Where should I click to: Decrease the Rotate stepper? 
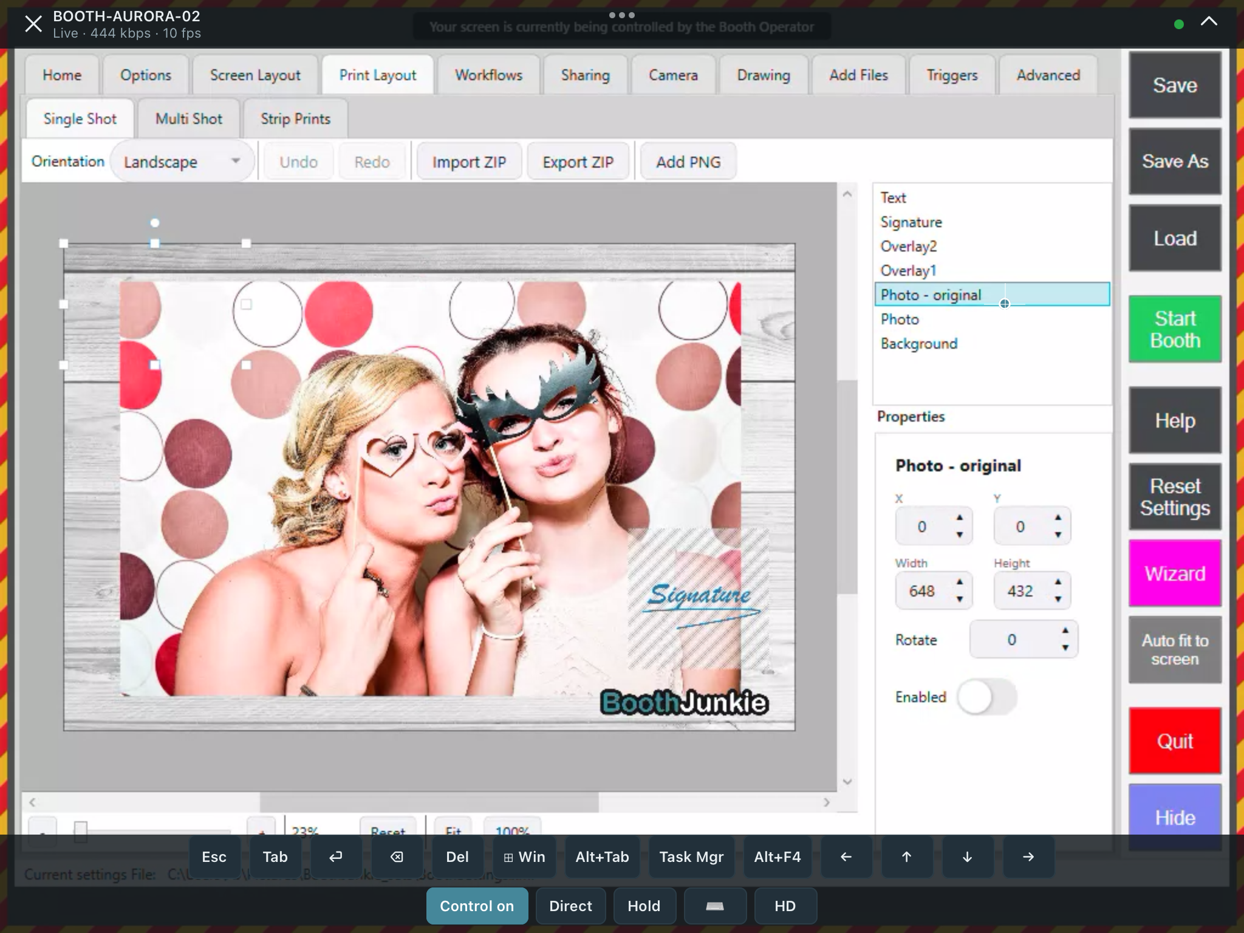click(x=1065, y=648)
